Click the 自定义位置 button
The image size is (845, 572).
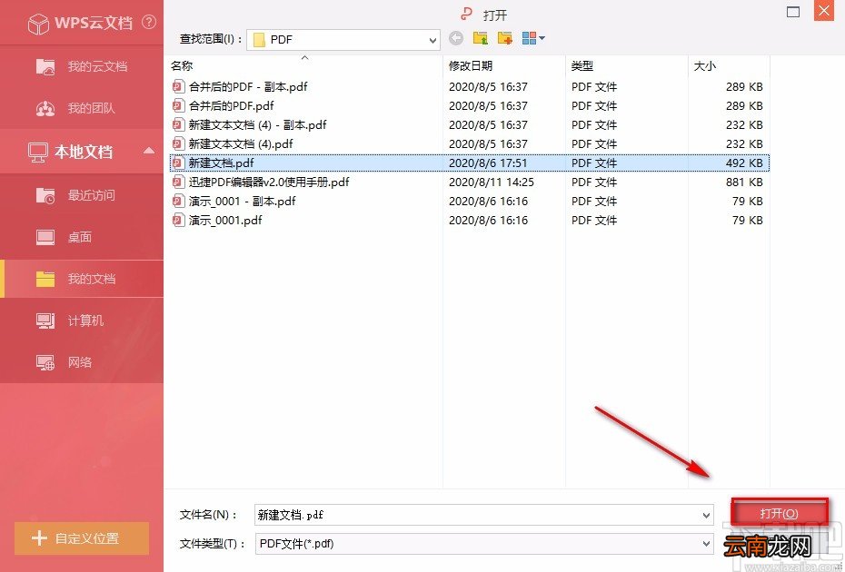point(82,538)
